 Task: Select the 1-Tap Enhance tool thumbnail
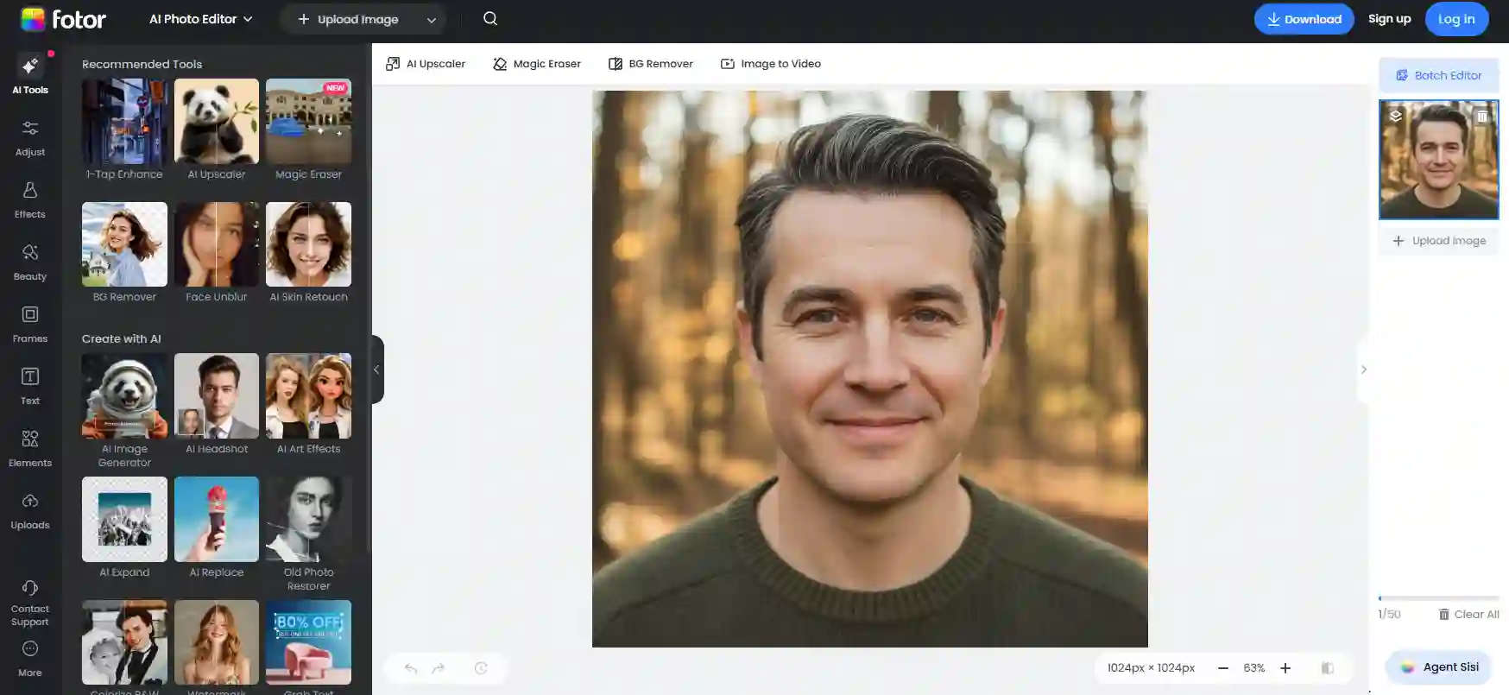[x=124, y=122]
